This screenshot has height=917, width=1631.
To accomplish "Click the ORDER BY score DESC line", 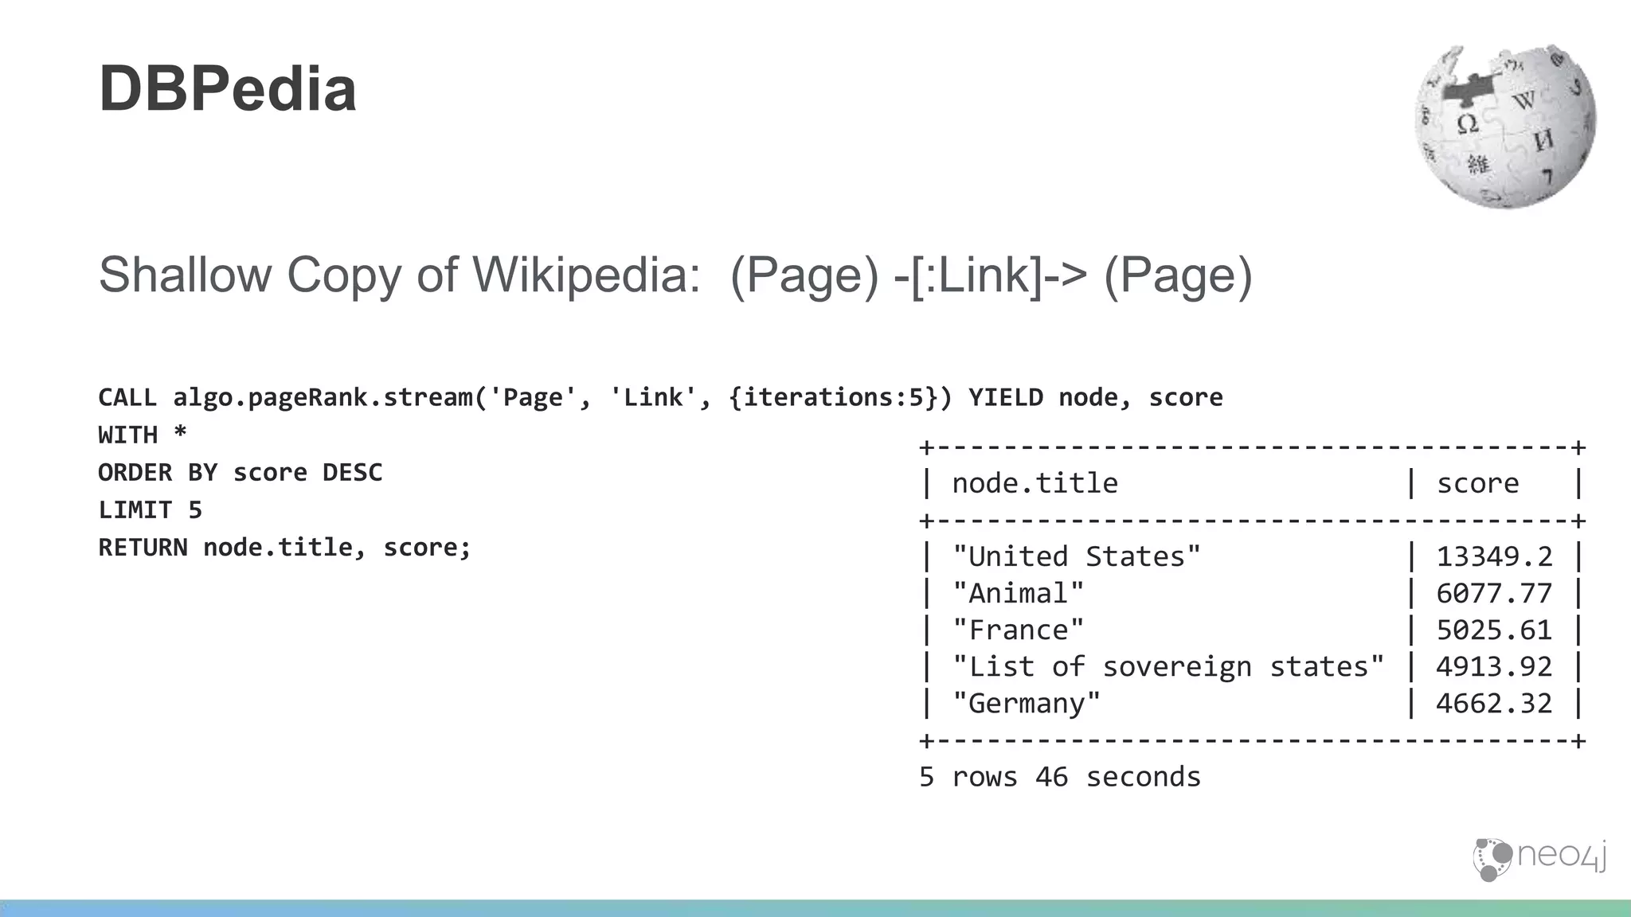I will (240, 472).
